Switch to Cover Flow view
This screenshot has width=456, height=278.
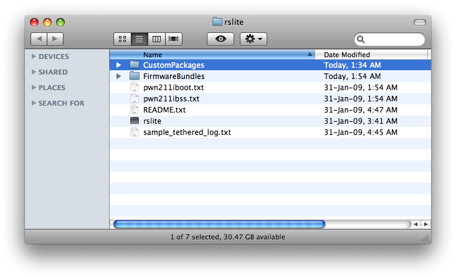(x=174, y=39)
